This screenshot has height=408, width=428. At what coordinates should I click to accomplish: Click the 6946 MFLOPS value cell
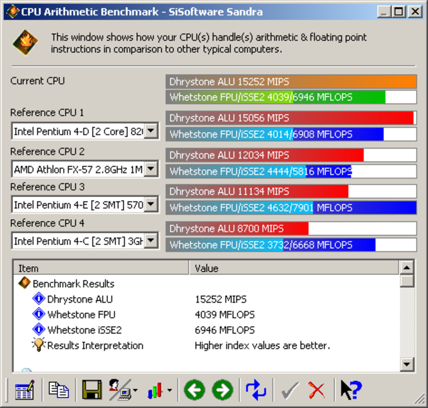tap(225, 330)
